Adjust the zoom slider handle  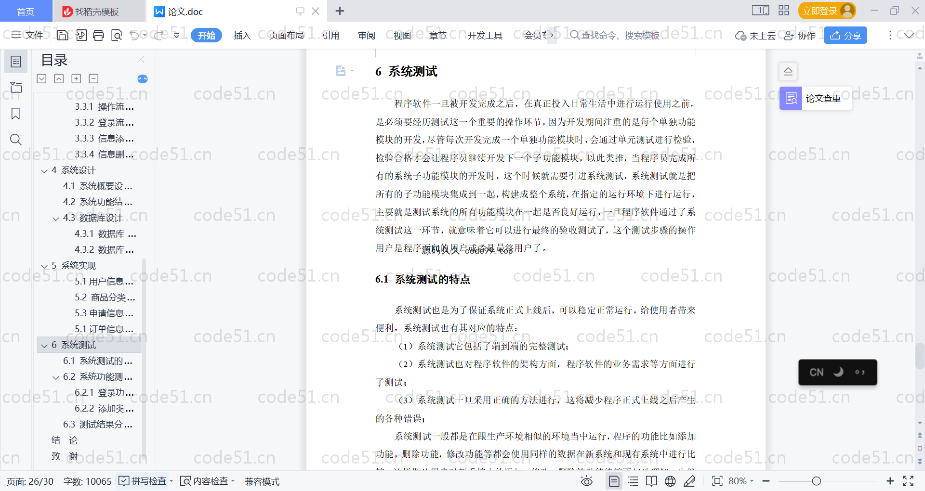tap(816, 481)
